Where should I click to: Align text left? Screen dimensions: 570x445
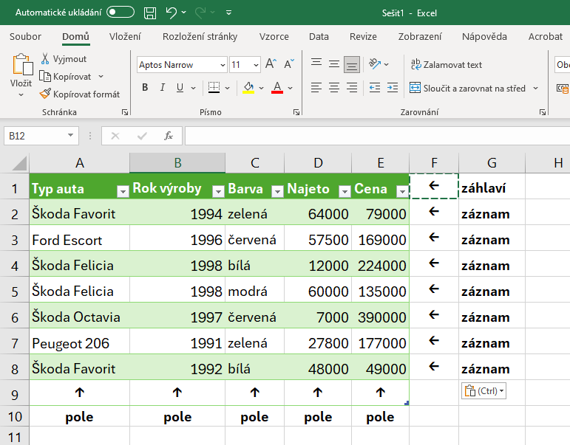[316, 88]
